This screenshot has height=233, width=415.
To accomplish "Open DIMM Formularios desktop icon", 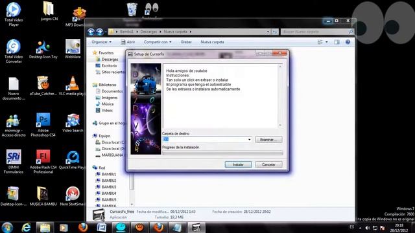I will pyautogui.click(x=14, y=162).
